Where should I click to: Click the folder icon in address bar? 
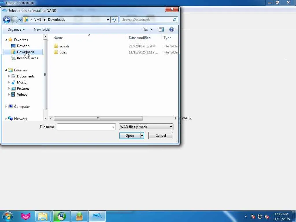point(27,20)
